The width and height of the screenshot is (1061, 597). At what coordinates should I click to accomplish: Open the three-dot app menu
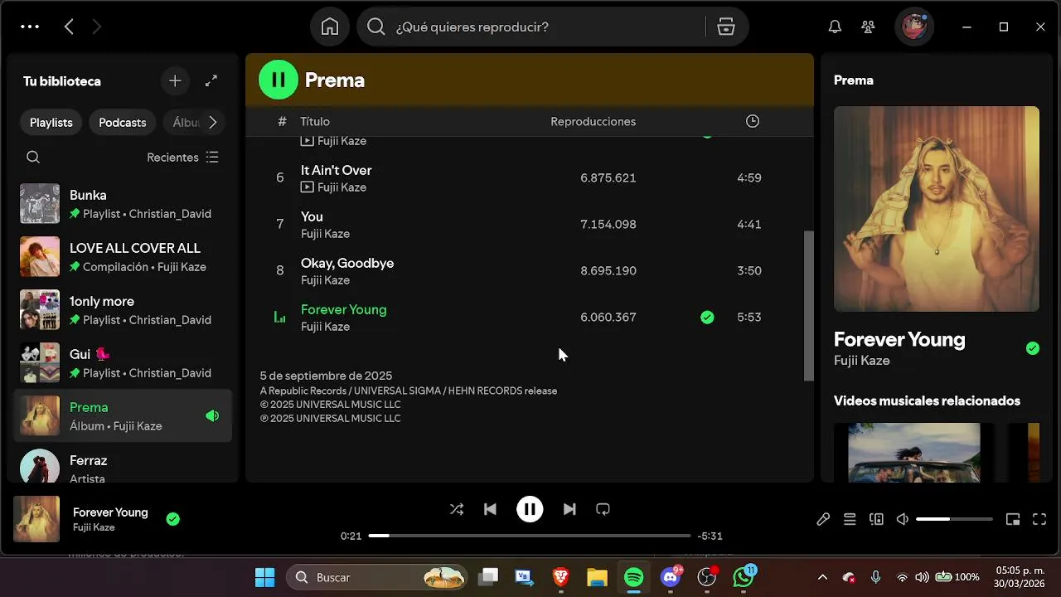pyautogui.click(x=30, y=27)
